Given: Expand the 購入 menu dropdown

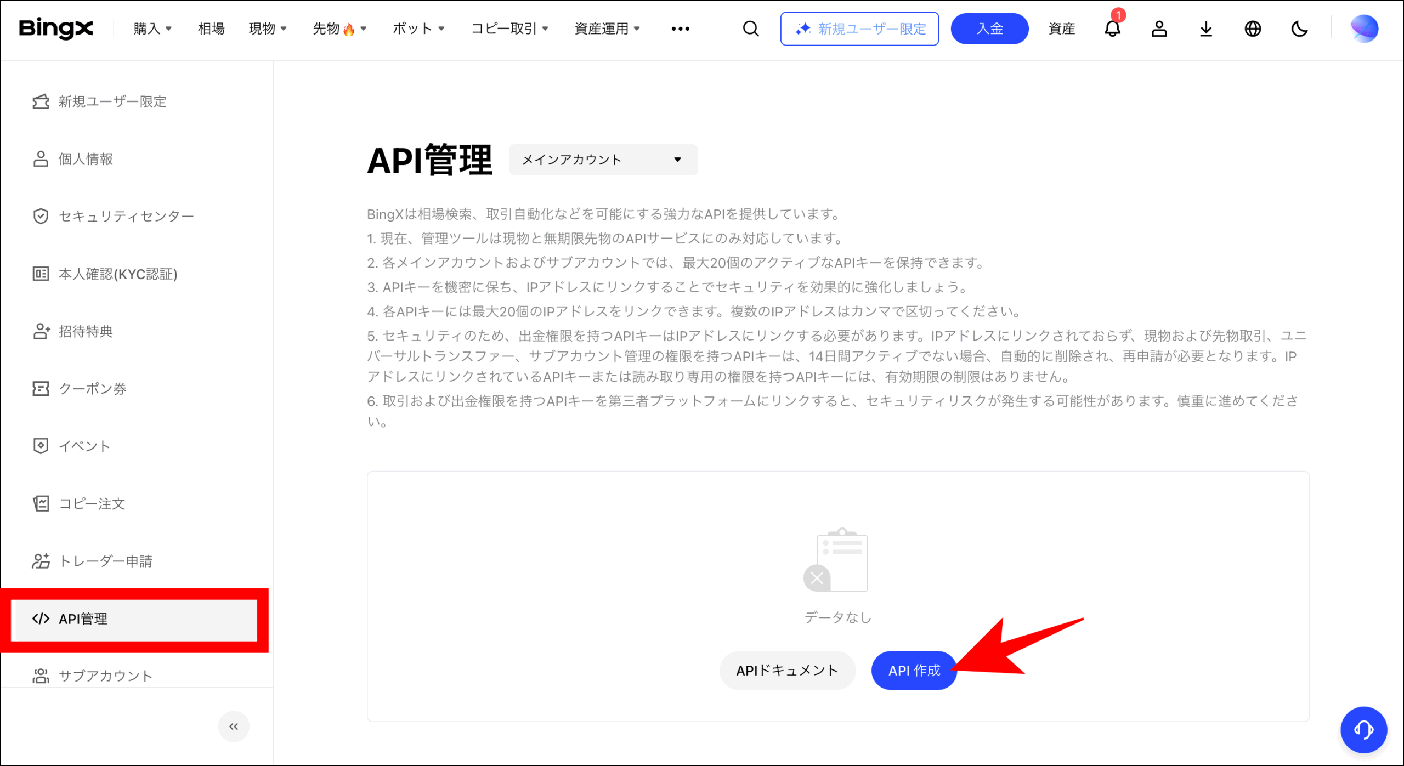Looking at the screenshot, I should [152, 29].
